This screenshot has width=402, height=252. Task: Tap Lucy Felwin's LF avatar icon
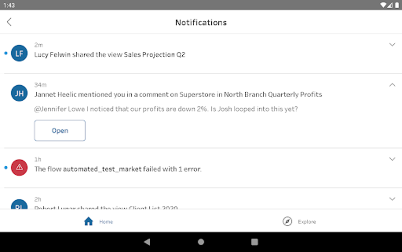(19, 53)
